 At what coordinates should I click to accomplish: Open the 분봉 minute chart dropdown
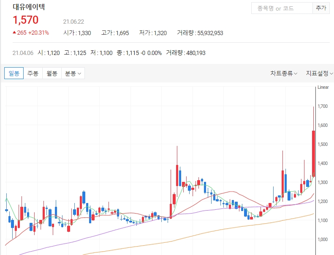[x=73, y=73]
